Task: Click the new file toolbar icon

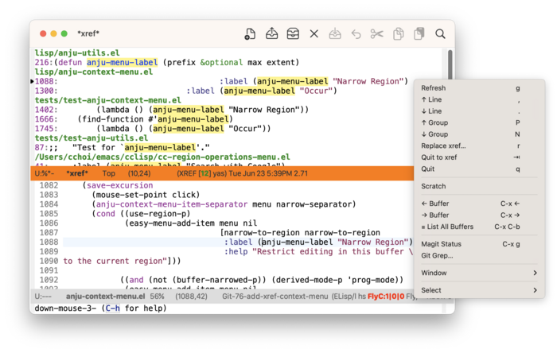Action: 250,33
